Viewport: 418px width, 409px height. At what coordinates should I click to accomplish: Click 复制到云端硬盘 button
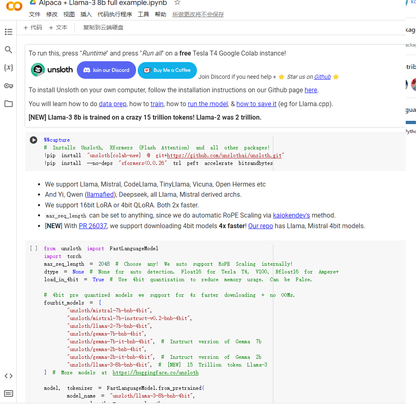[x=103, y=27]
